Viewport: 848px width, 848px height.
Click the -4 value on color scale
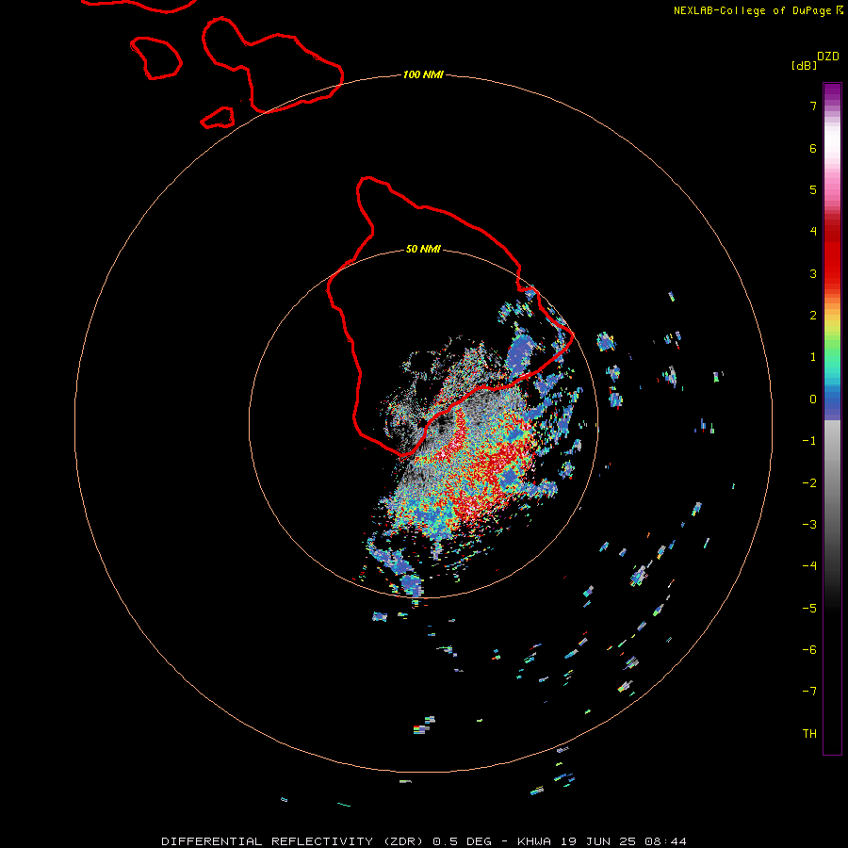click(809, 566)
